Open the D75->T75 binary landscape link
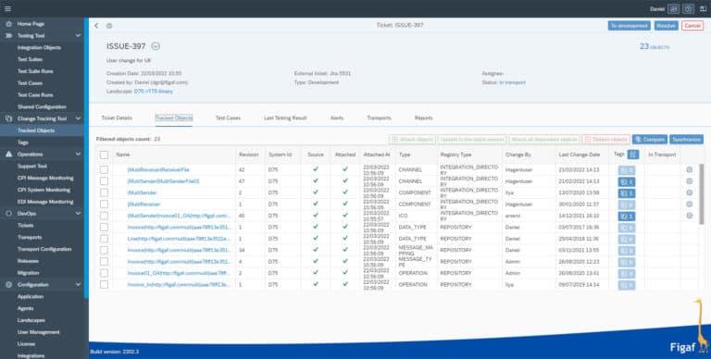Screen dimensions: 711x359 [x=154, y=92]
